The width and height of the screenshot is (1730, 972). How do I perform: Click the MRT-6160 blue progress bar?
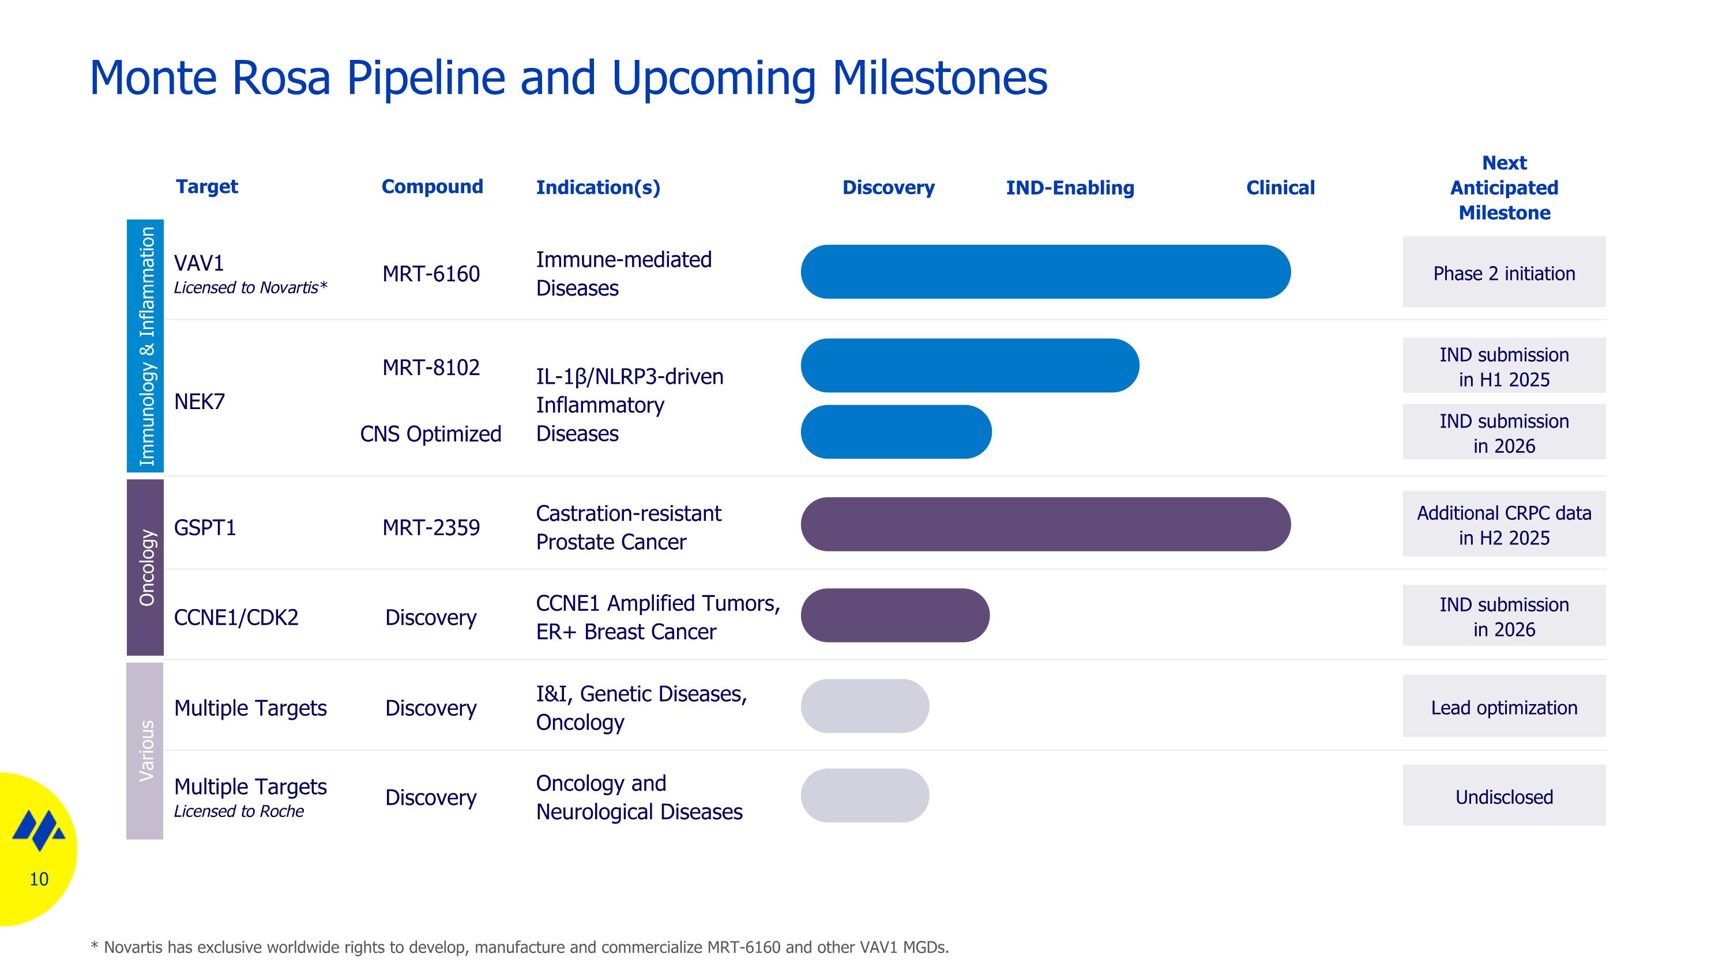point(1045,272)
